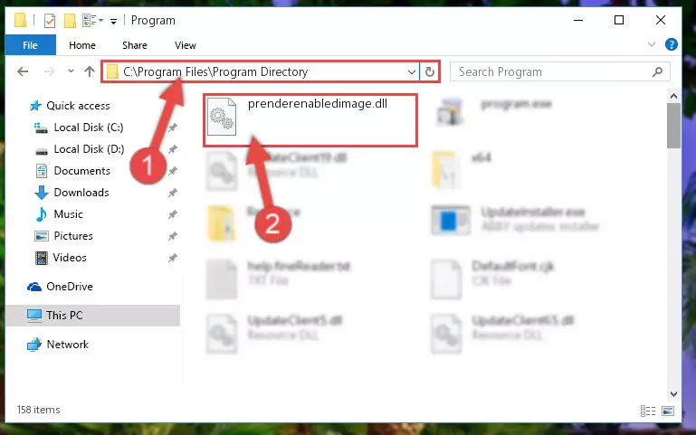Viewport: 696px width, 435px height.
Task: Open the View ribbon tab
Action: tap(186, 45)
